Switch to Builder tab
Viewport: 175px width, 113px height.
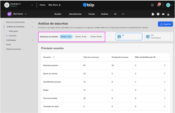pos(58,14)
